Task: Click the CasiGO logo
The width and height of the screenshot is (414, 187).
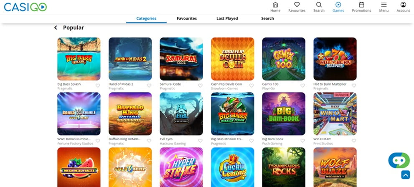Action: [25, 7]
